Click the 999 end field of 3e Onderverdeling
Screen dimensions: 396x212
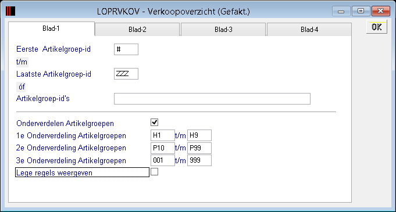[199, 160]
